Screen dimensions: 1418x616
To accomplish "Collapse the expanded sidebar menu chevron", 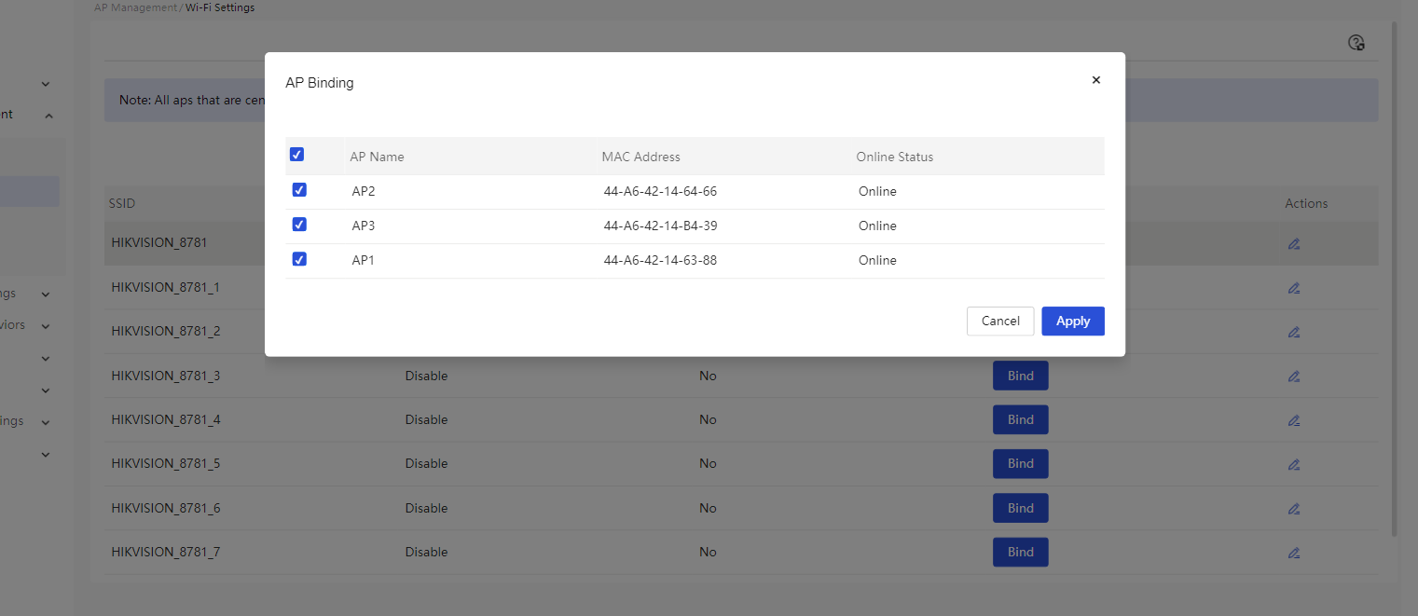I will (x=48, y=116).
